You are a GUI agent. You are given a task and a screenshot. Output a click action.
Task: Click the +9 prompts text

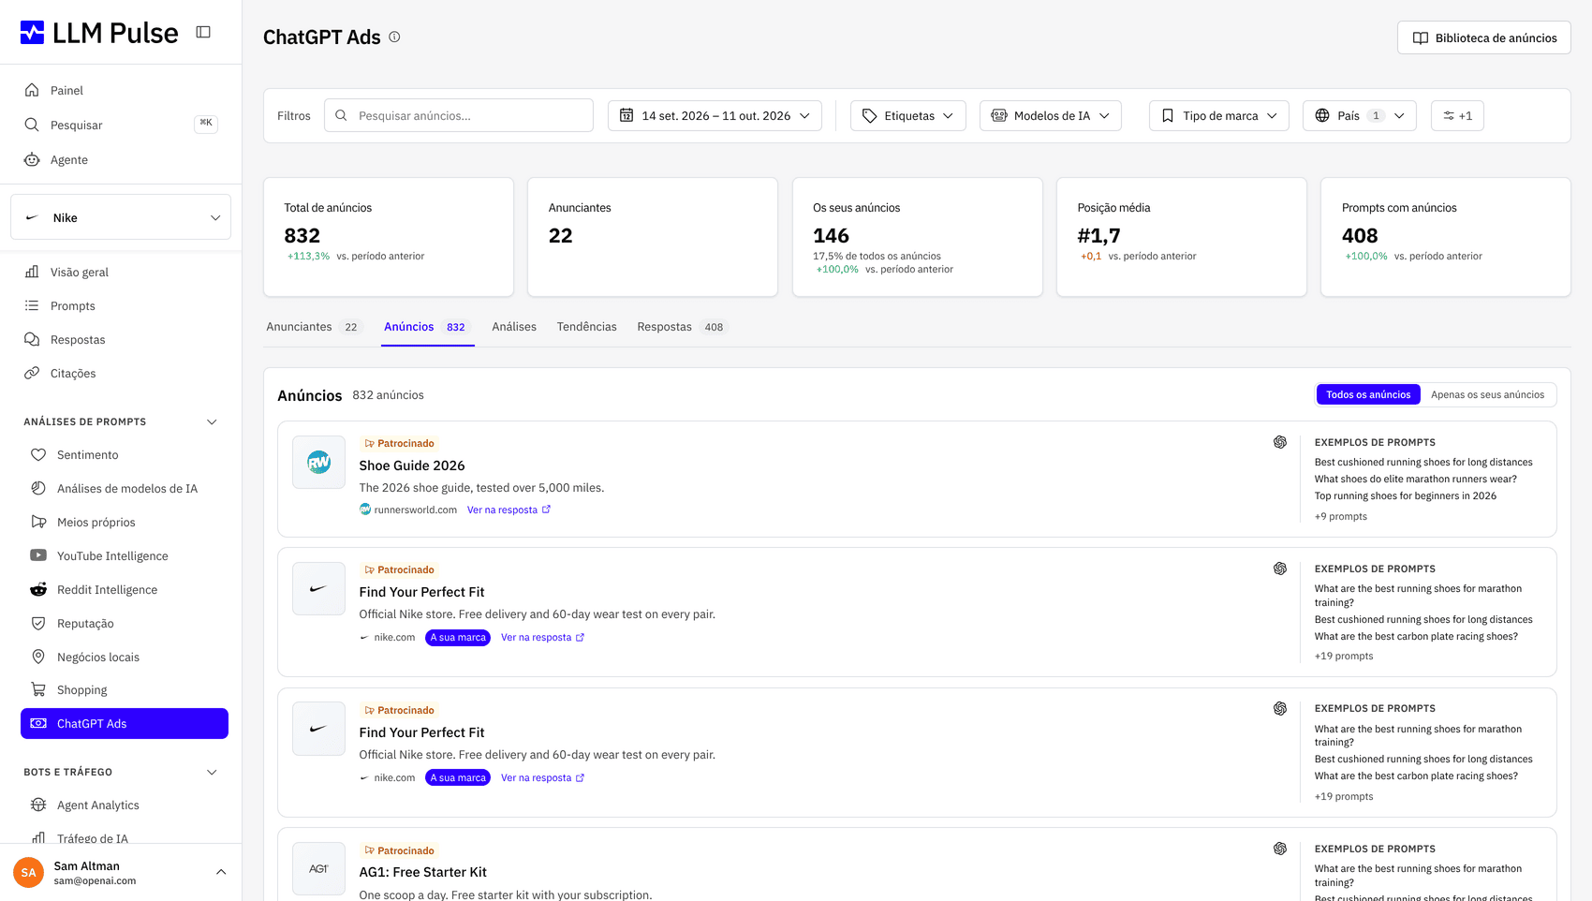point(1341,517)
